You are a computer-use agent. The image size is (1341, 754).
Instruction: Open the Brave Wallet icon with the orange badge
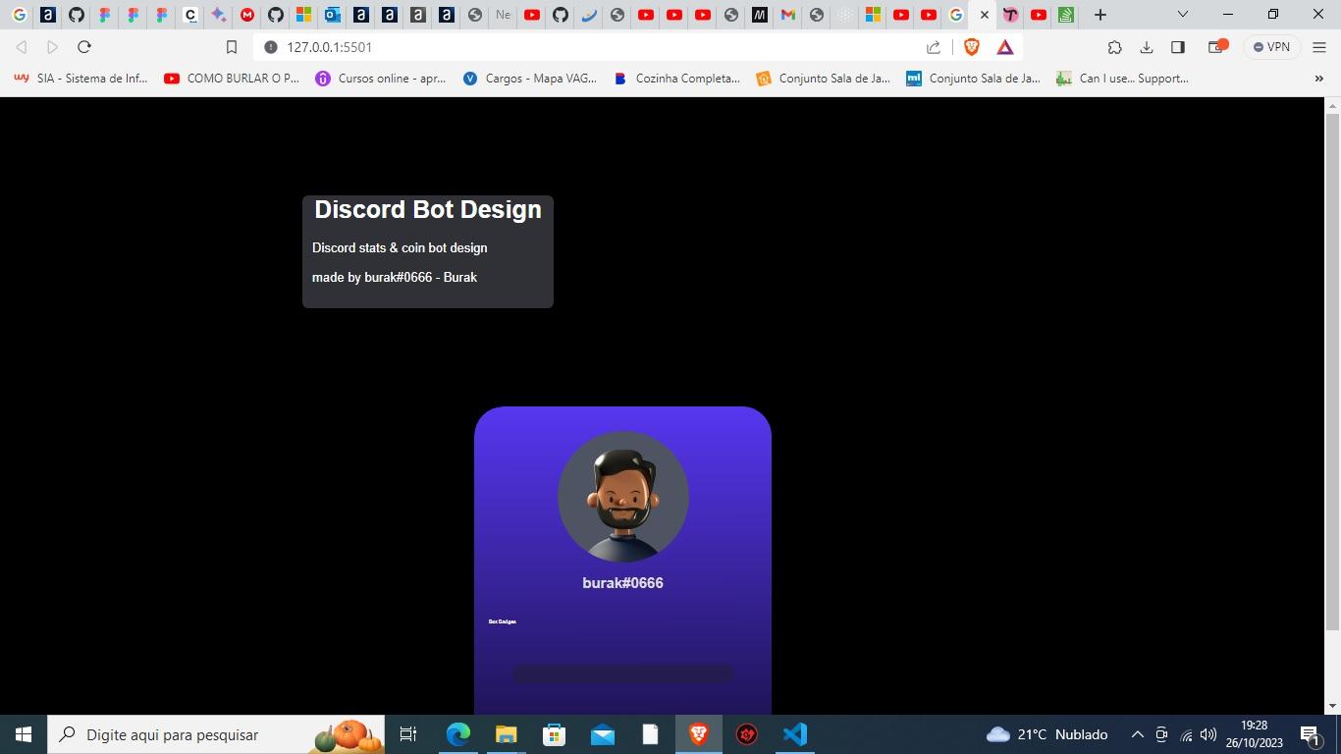coord(1217,47)
